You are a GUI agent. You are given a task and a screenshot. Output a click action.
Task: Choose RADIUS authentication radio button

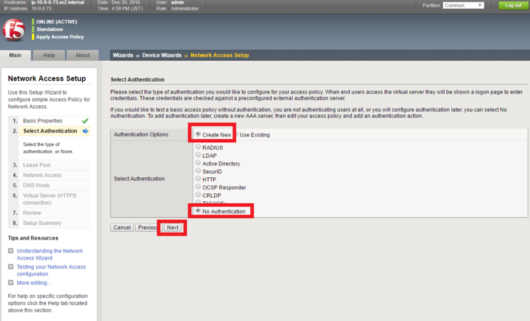click(x=198, y=147)
